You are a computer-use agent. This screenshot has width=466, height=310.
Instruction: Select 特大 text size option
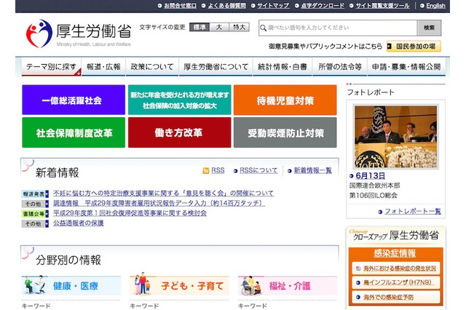[240, 28]
